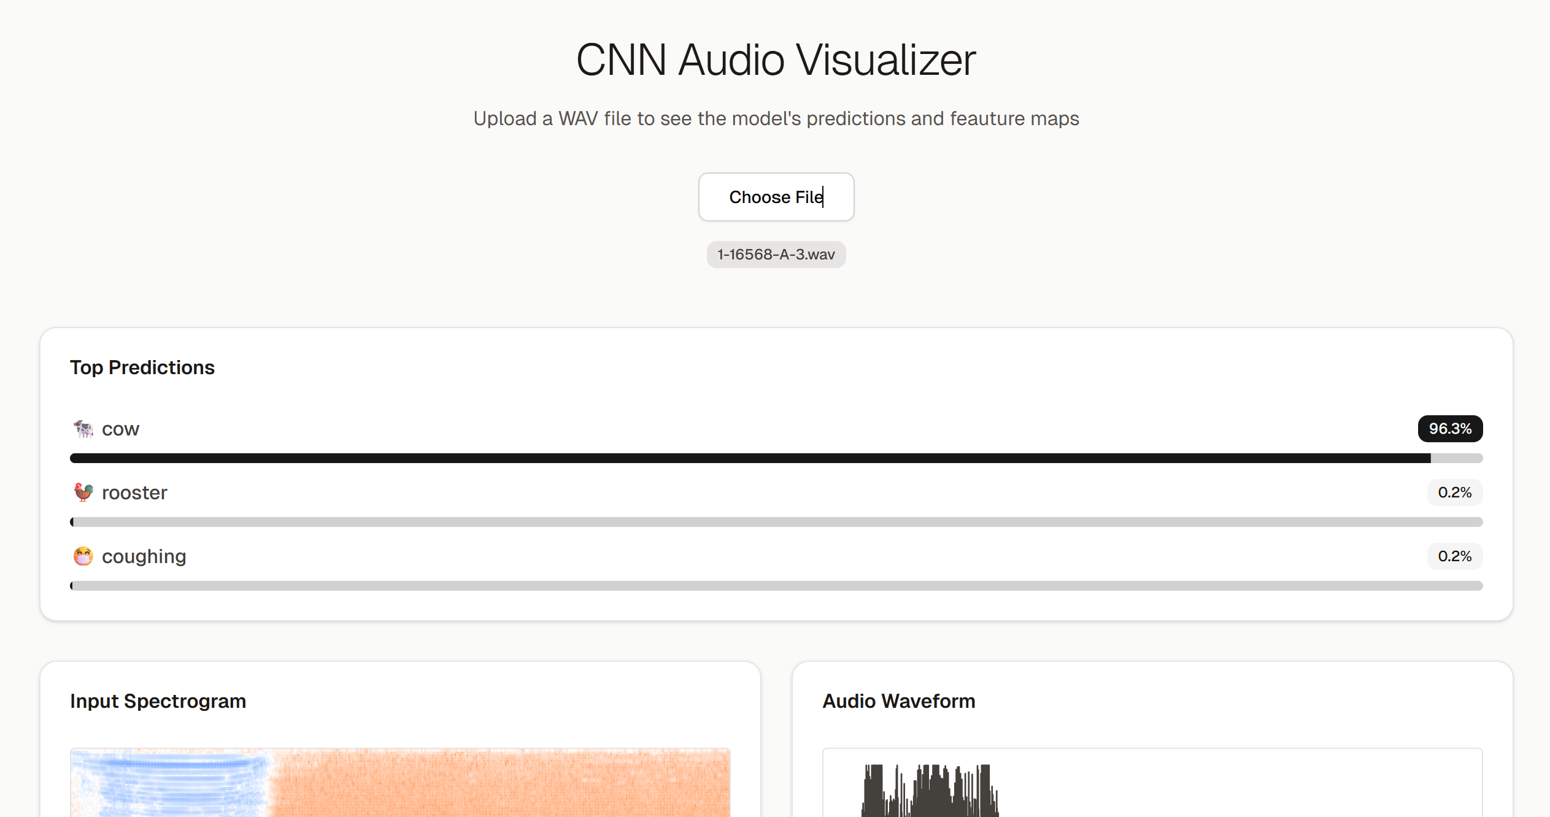Viewport: 1550px width, 817px height.
Task: Click the cow emoji icon
Action: 83,429
